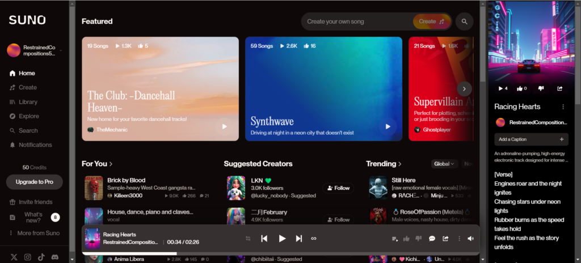Play the Dancehall Heaven playlist

tap(225, 126)
